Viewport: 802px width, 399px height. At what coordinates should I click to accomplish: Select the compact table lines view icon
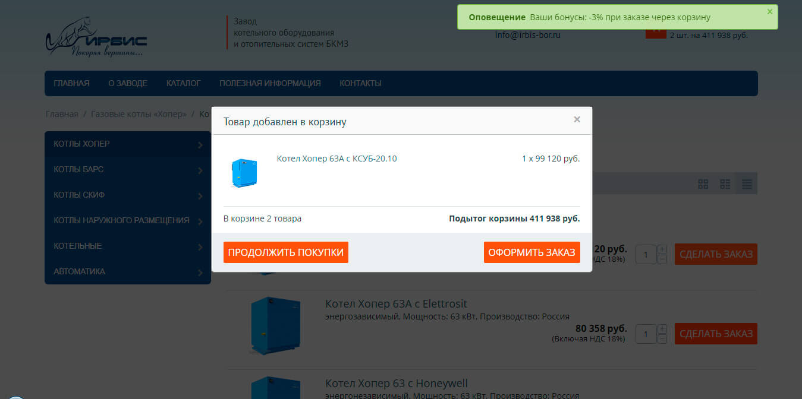point(747,184)
